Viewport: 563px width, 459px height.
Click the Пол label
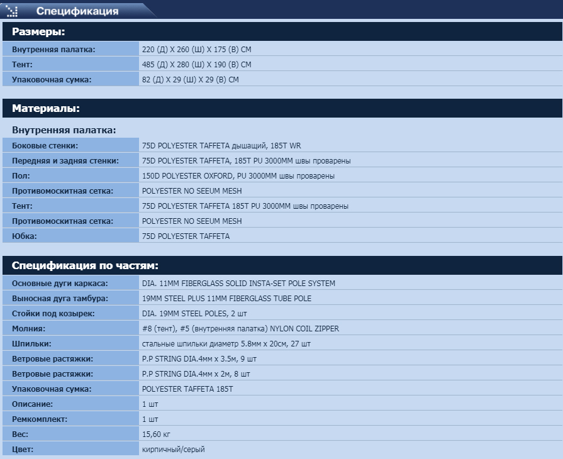pyautogui.click(x=21, y=176)
